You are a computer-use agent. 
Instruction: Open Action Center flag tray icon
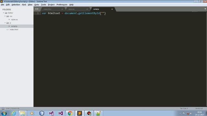(x=184, y=113)
